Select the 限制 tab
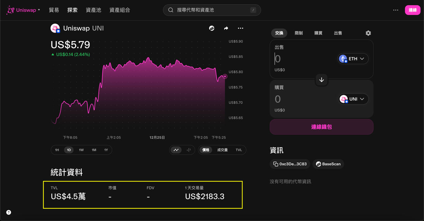Screen dimensions: 424x221 point(299,33)
